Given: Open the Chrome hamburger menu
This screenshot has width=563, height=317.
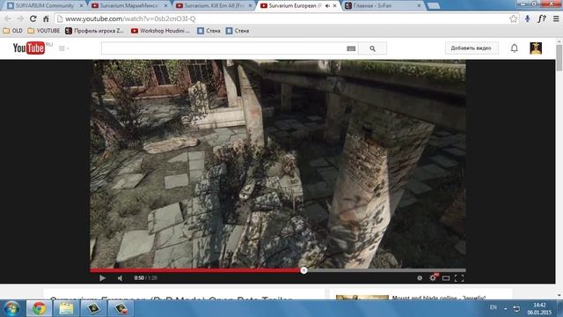Looking at the screenshot, I should tap(556, 18).
